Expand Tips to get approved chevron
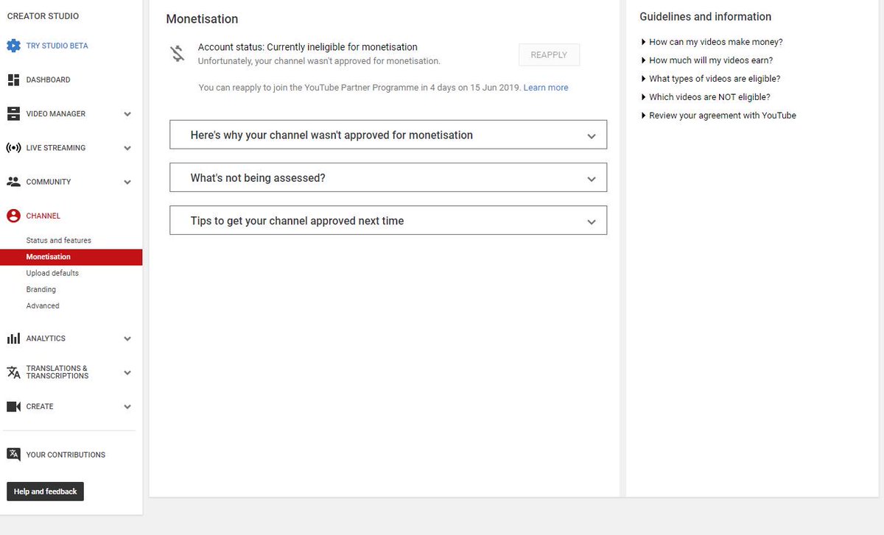Viewport: 884px width, 535px height. [x=591, y=222]
